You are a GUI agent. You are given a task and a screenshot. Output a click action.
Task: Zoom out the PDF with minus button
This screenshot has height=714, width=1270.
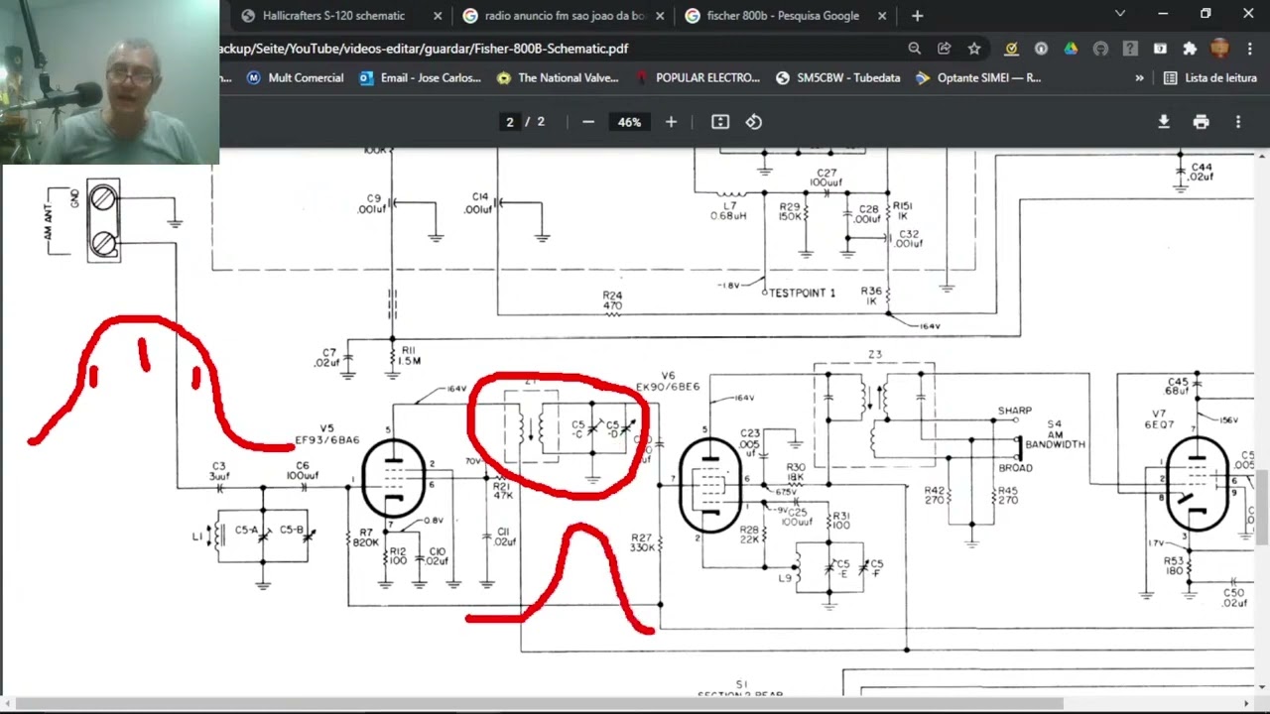[x=588, y=122]
